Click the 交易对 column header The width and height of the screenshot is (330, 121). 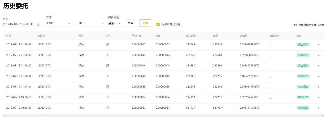tap(42, 36)
